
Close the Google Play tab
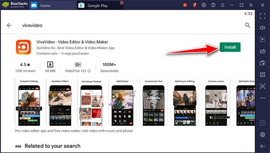[122, 3]
